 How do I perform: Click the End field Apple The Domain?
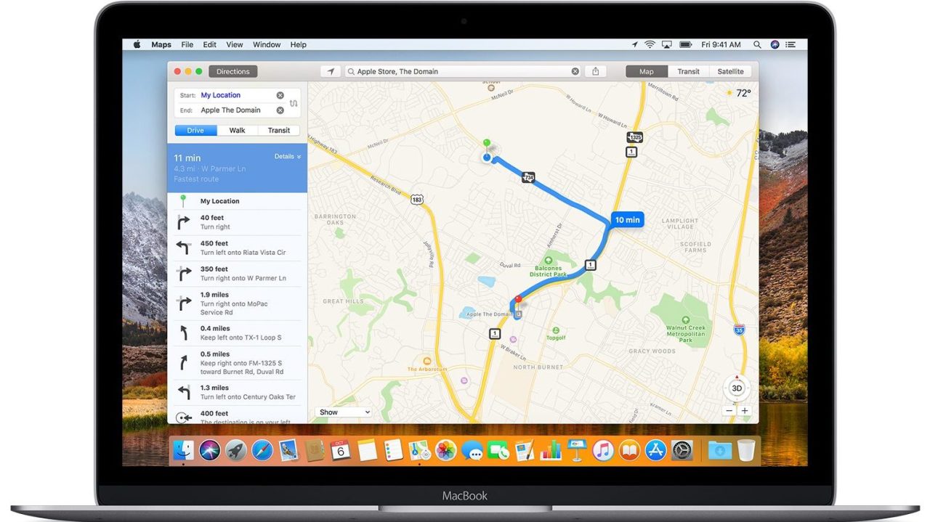point(231,110)
